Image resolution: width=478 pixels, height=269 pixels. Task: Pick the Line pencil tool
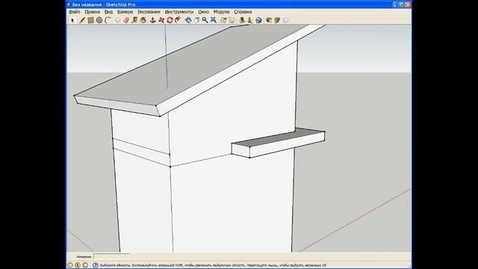point(82,20)
